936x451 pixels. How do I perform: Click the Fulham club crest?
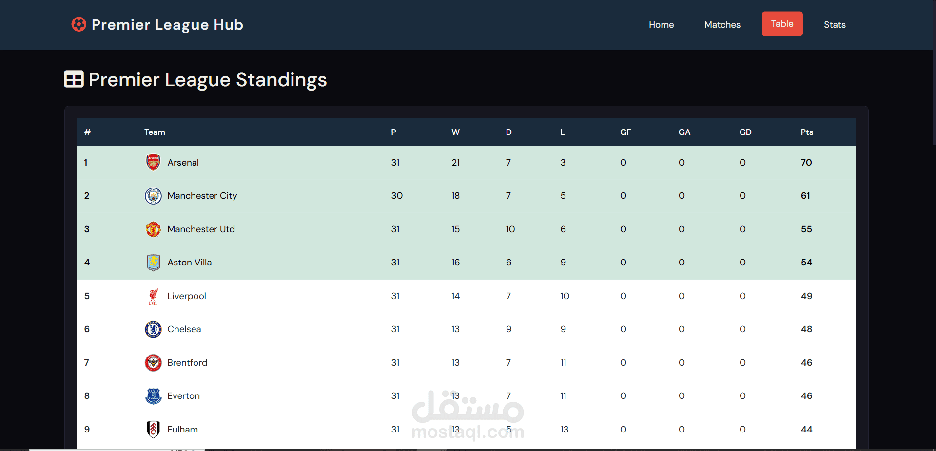pyautogui.click(x=153, y=430)
